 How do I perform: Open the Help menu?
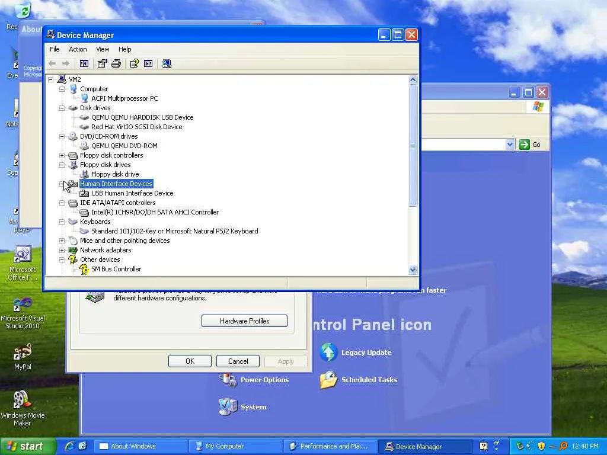(124, 49)
